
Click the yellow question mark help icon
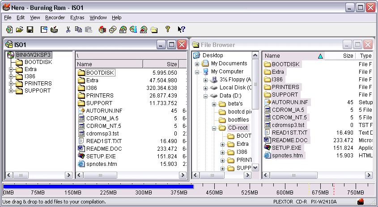click(168, 29)
